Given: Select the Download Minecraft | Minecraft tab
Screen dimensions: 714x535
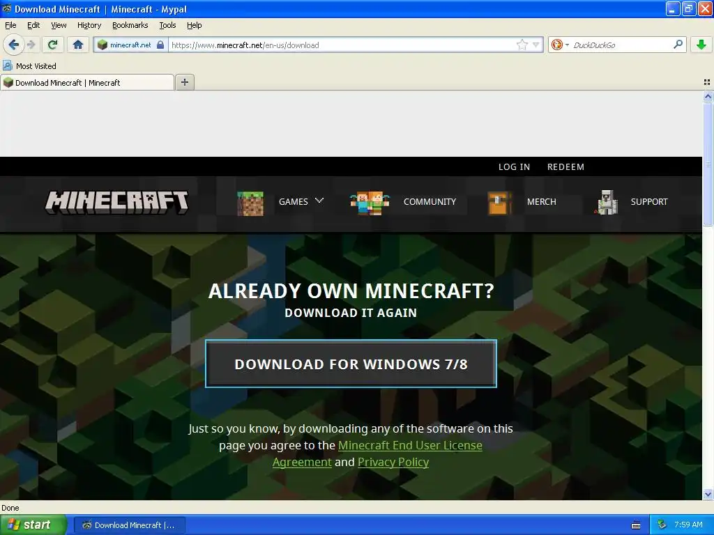Looking at the screenshot, I should 87,82.
